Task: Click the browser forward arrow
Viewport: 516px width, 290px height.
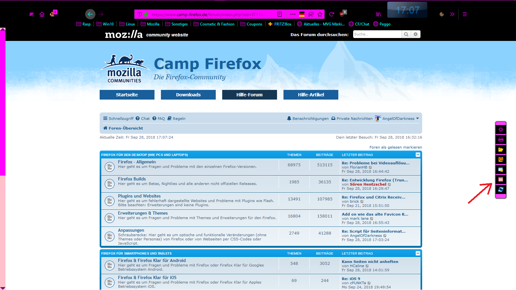Action: click(x=101, y=14)
